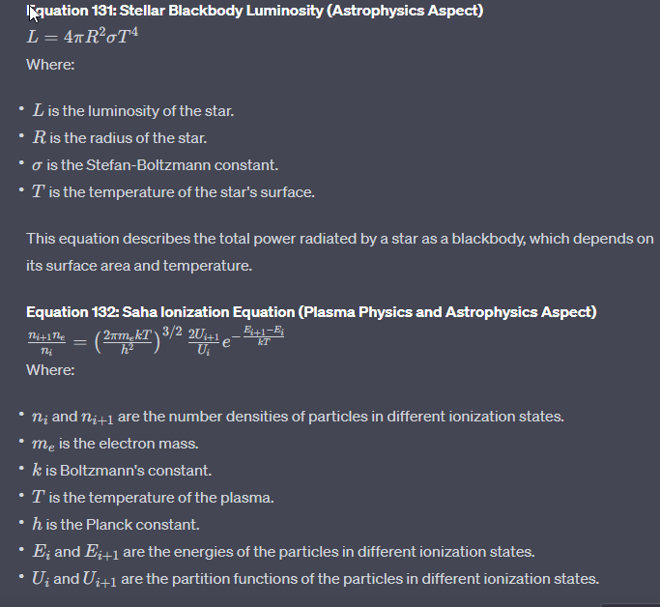This screenshot has width=660, height=607.
Task: Click the star's surface temperature bullet
Action: tap(173, 192)
